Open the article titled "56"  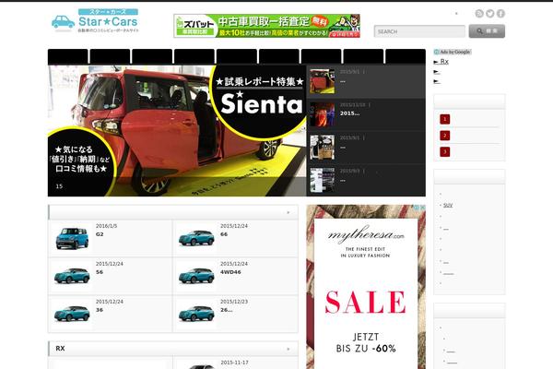pyautogui.click(x=100, y=272)
